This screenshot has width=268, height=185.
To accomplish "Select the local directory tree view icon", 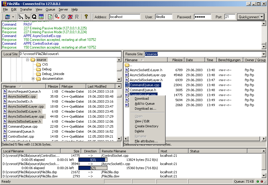I will pos(21,17).
